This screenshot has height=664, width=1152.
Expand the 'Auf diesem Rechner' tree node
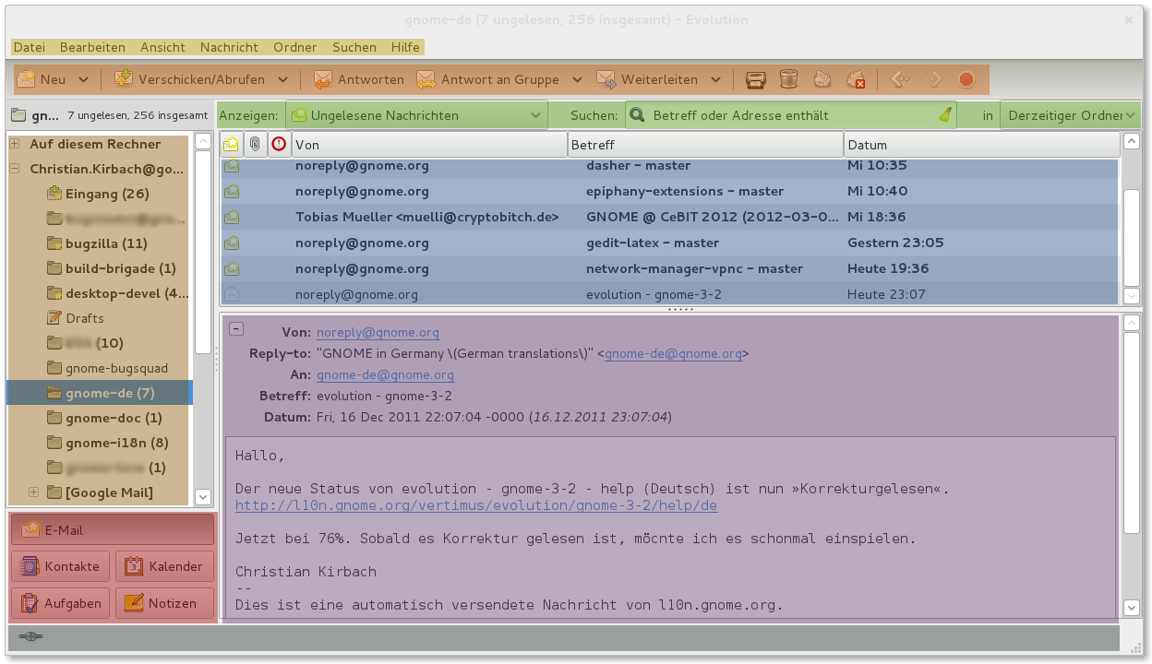tap(15, 144)
